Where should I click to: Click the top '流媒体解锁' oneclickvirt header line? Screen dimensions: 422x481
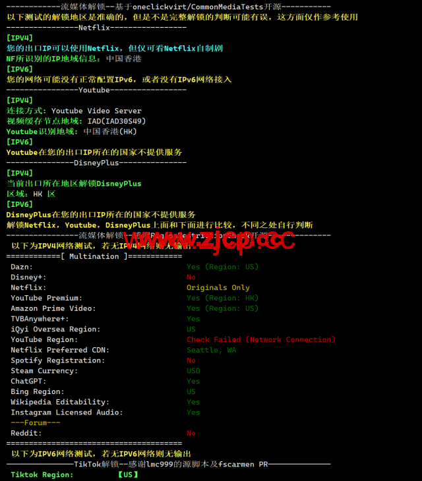(x=169, y=7)
